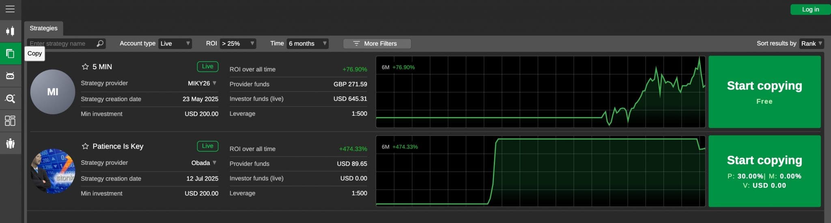The width and height of the screenshot is (831, 223).
Task: Click the 23 May 2025 creation date
Action: click(x=200, y=99)
